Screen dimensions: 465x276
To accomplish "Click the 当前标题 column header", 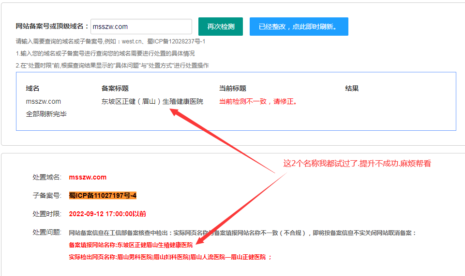I will tap(232, 89).
